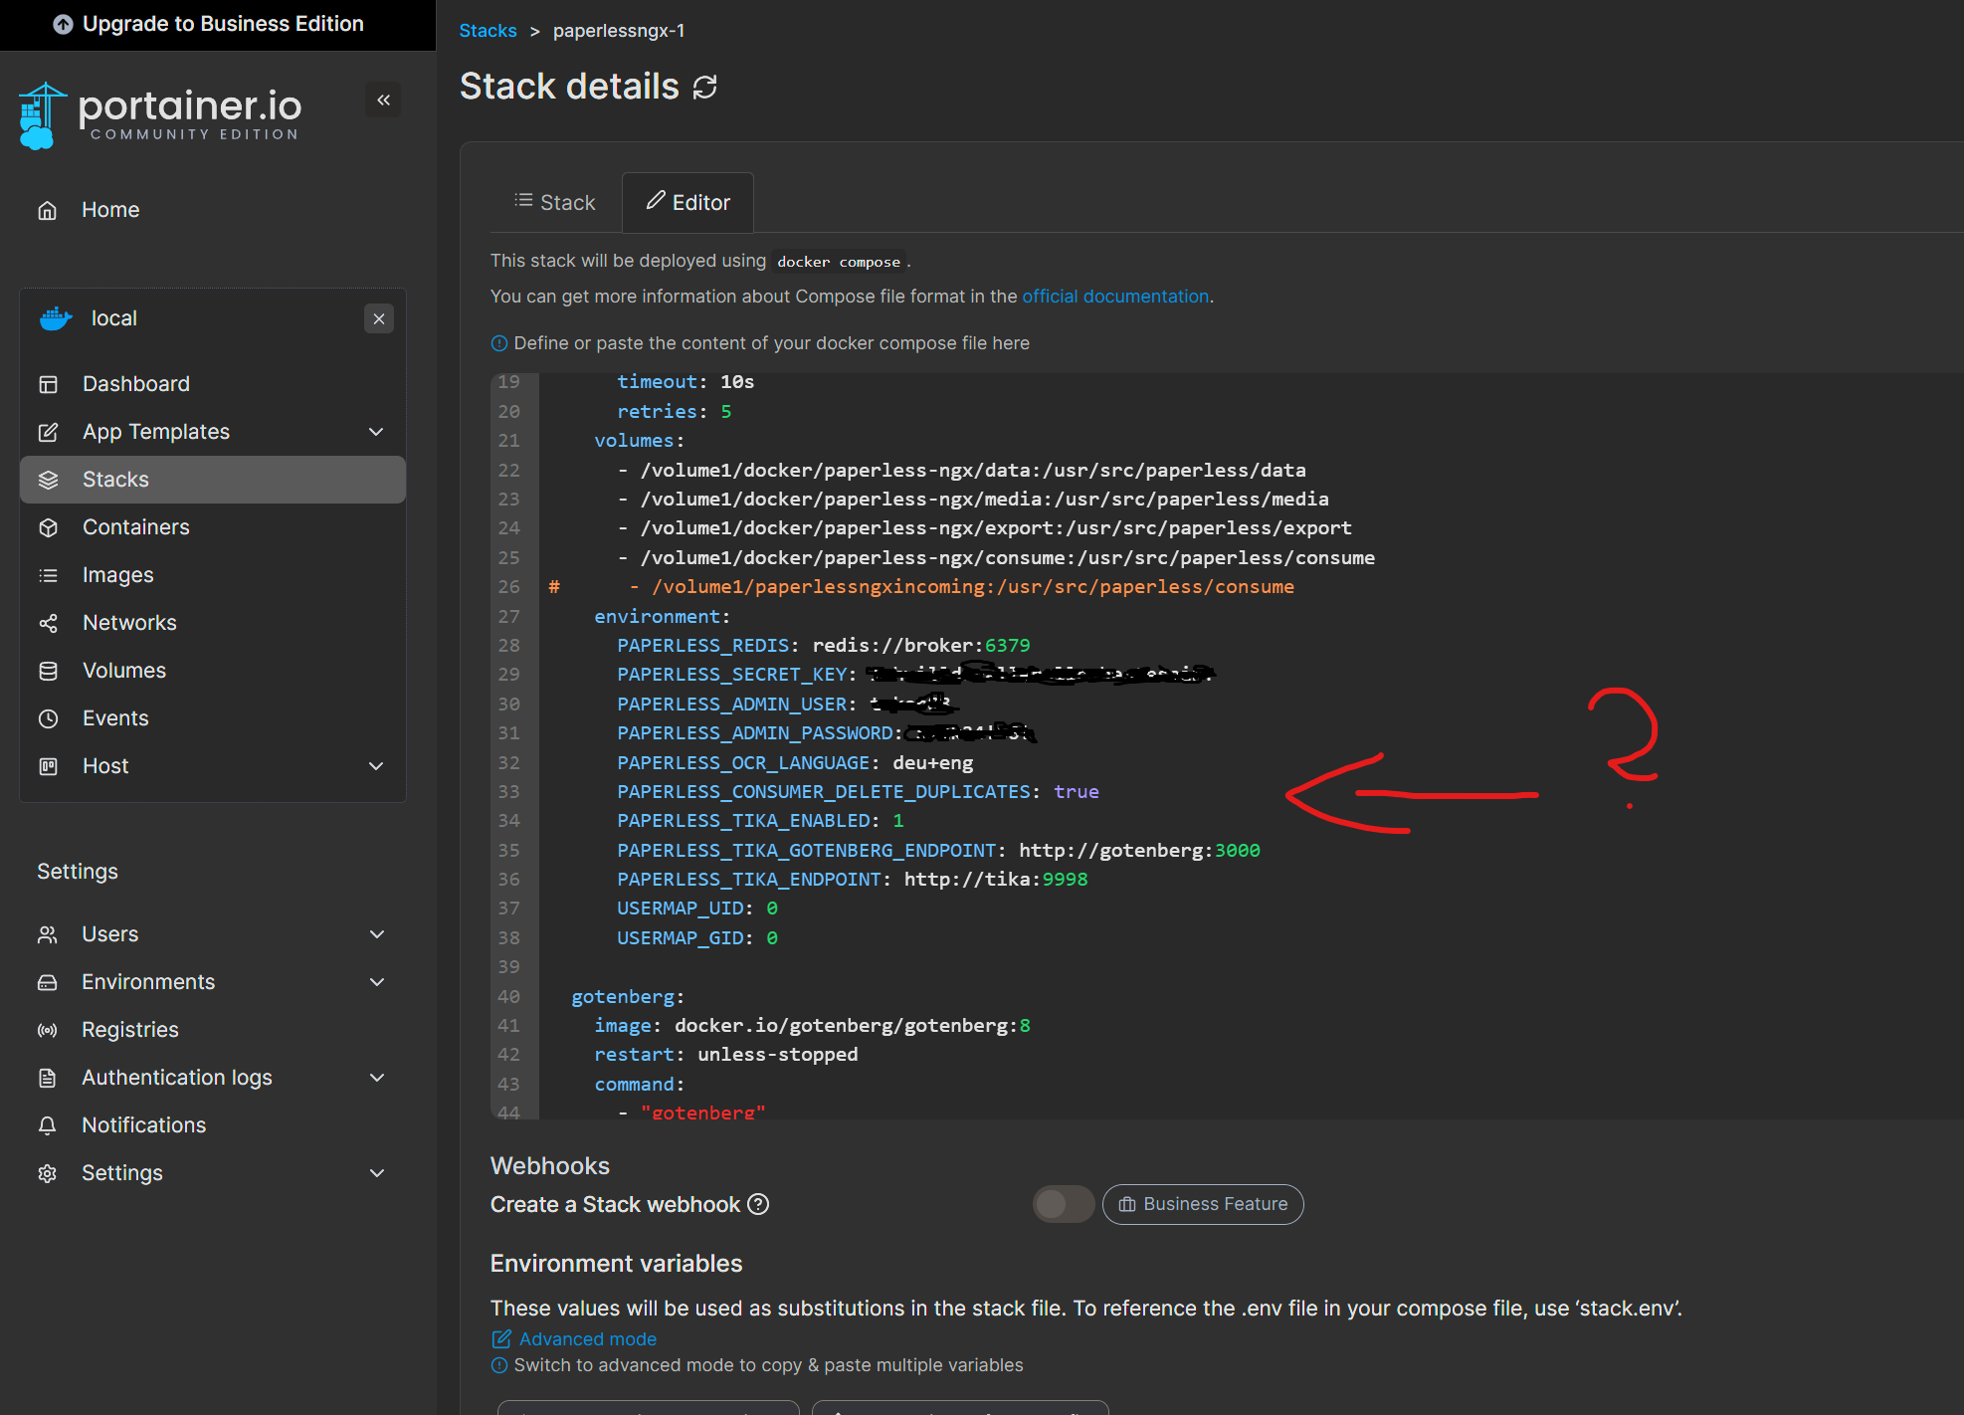
Task: Click the PAPERLESS_TIKA_ENABLED line
Action: point(760,821)
